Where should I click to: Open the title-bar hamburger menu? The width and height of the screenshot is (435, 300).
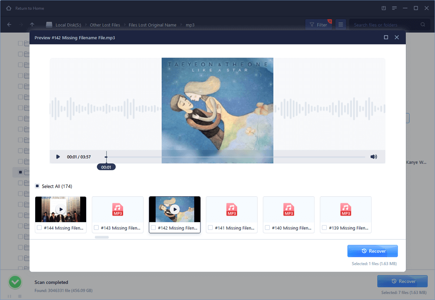pyautogui.click(x=394, y=8)
